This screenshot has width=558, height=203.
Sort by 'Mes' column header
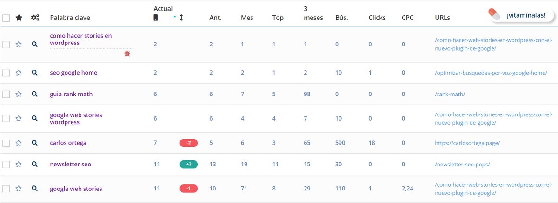[247, 18]
